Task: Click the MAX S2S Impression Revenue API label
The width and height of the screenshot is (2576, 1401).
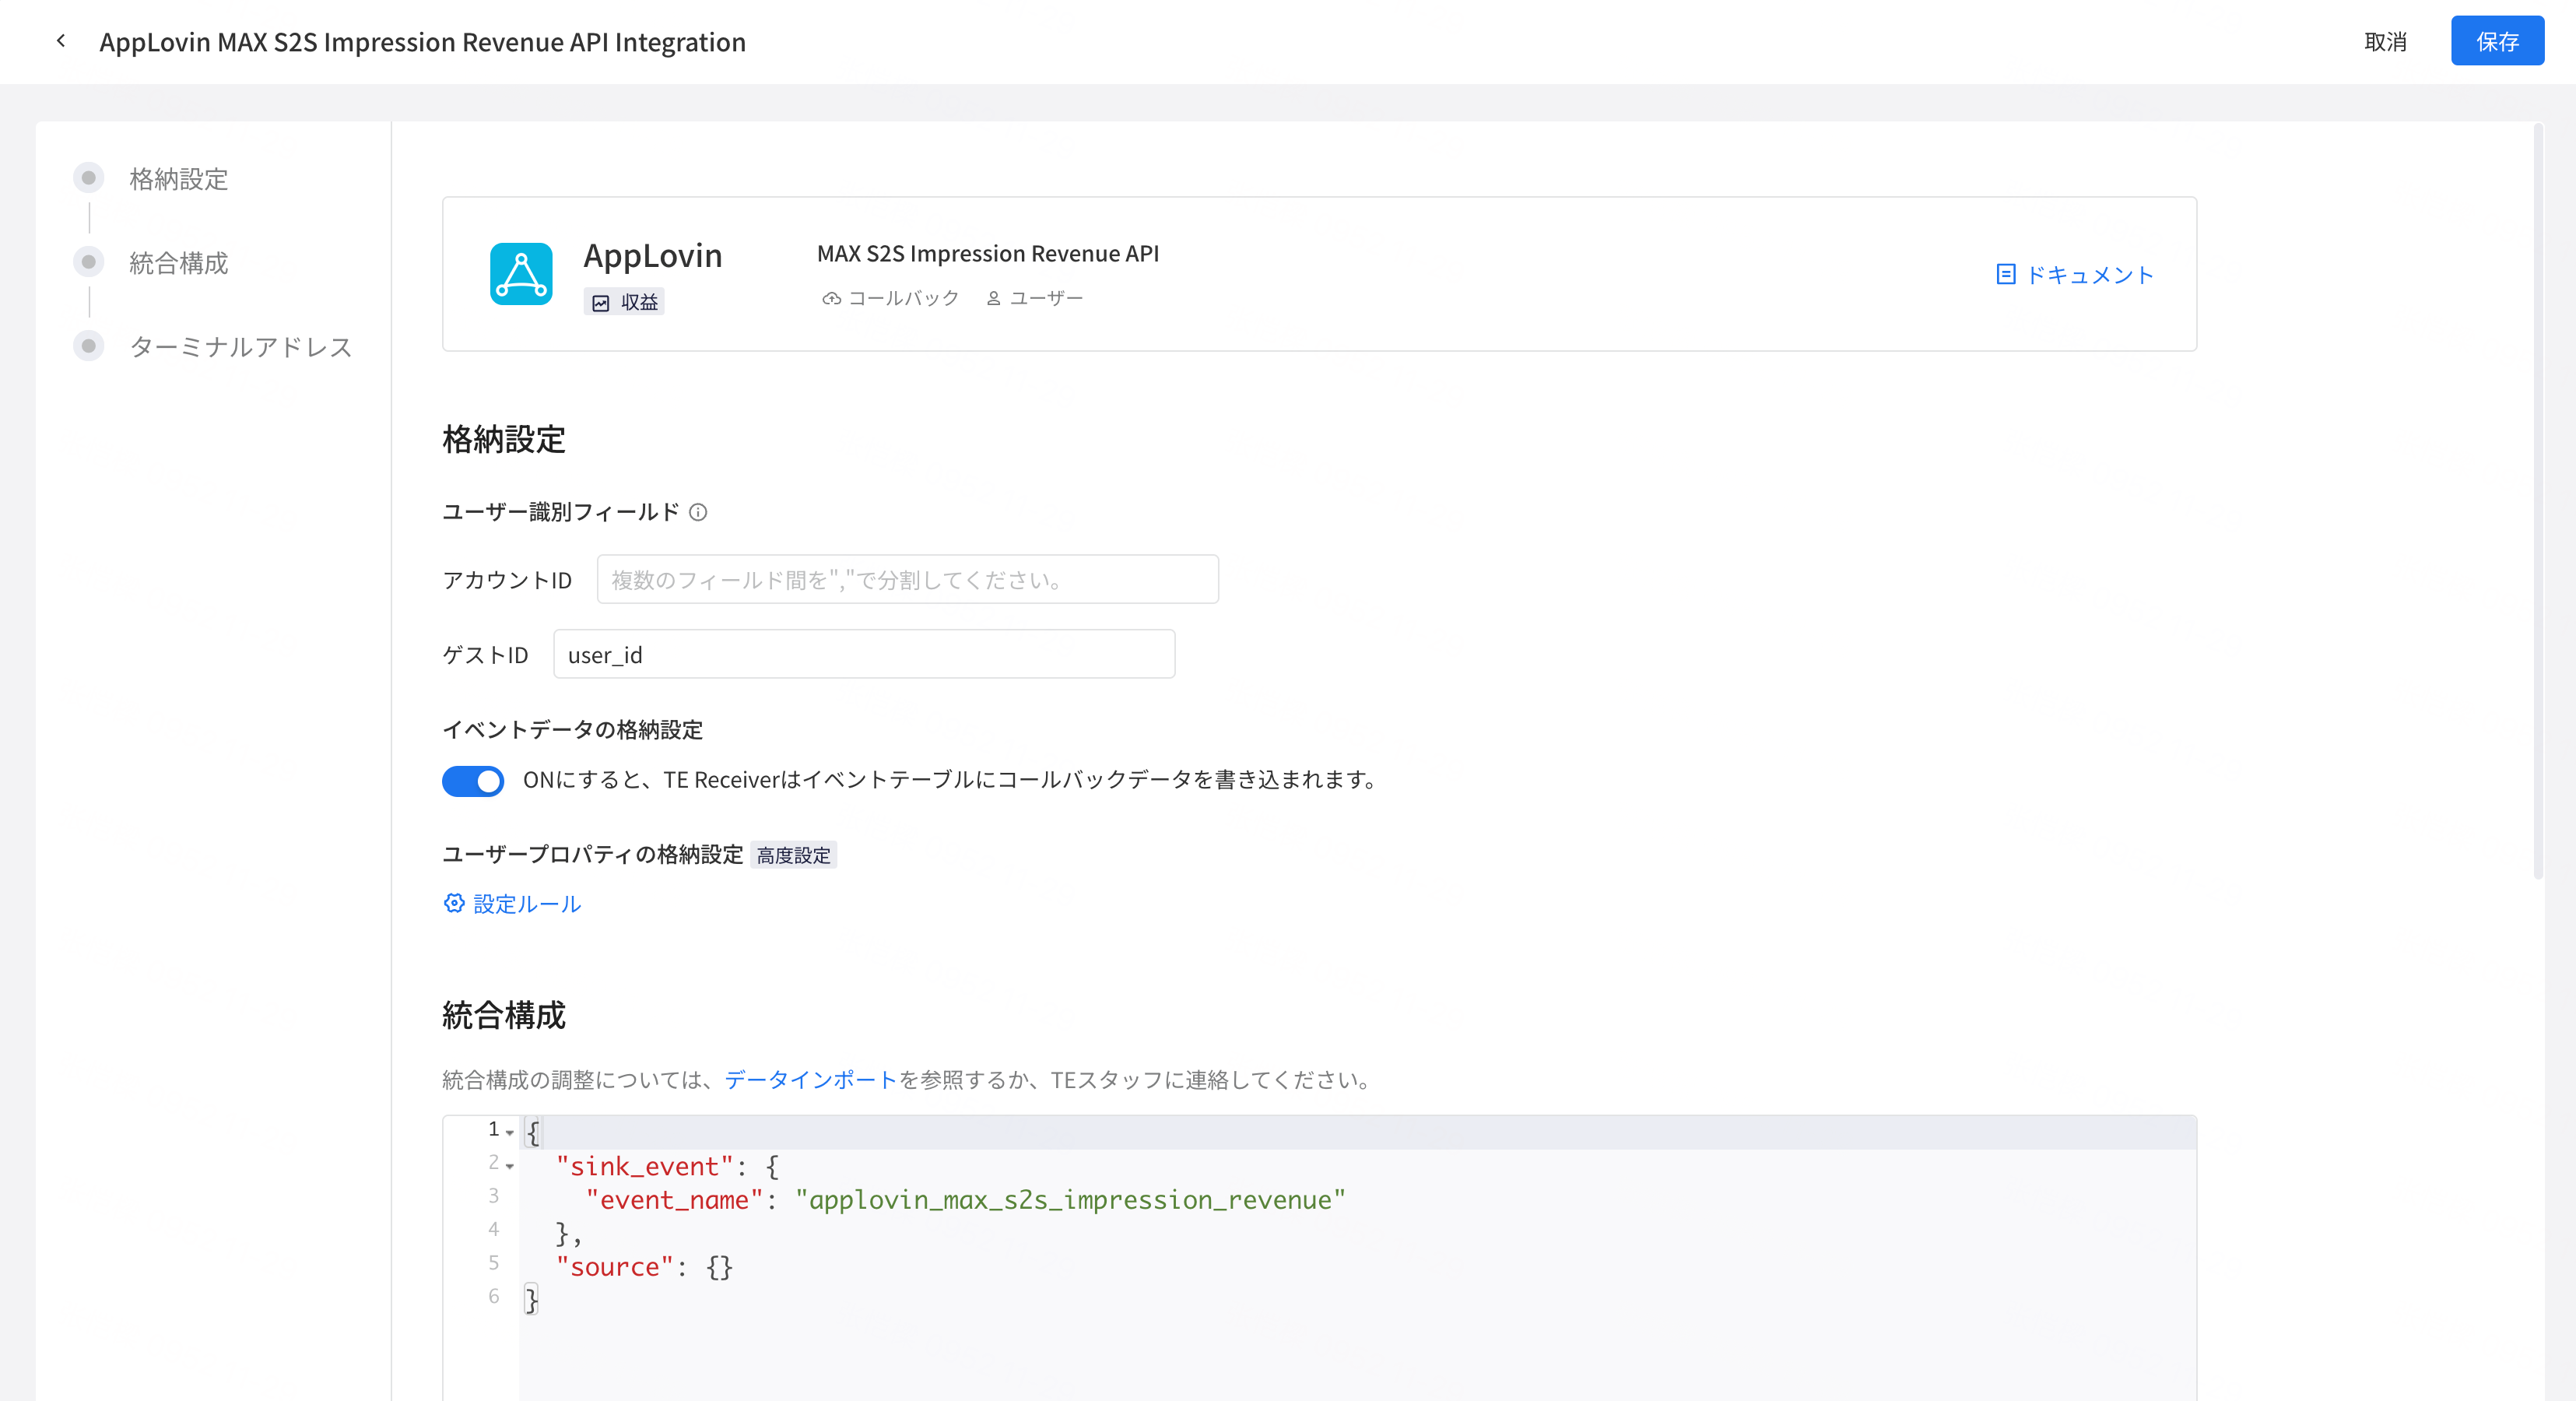Action: [987, 253]
